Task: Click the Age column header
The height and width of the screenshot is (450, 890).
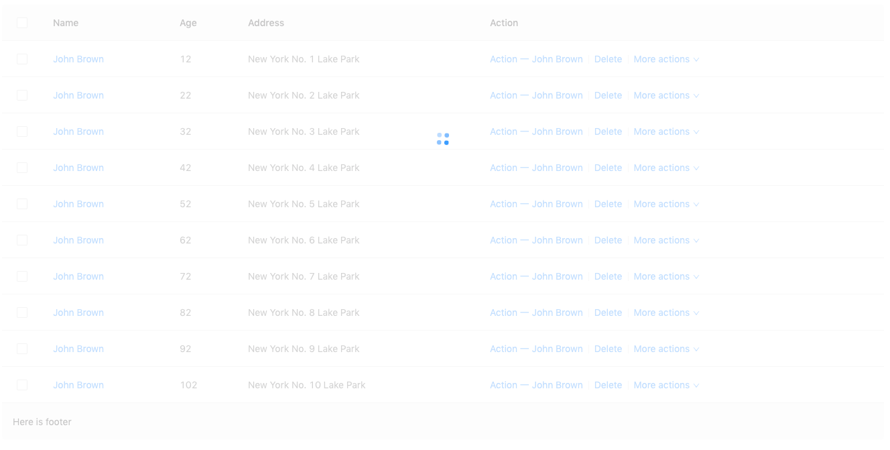Action: click(x=188, y=23)
